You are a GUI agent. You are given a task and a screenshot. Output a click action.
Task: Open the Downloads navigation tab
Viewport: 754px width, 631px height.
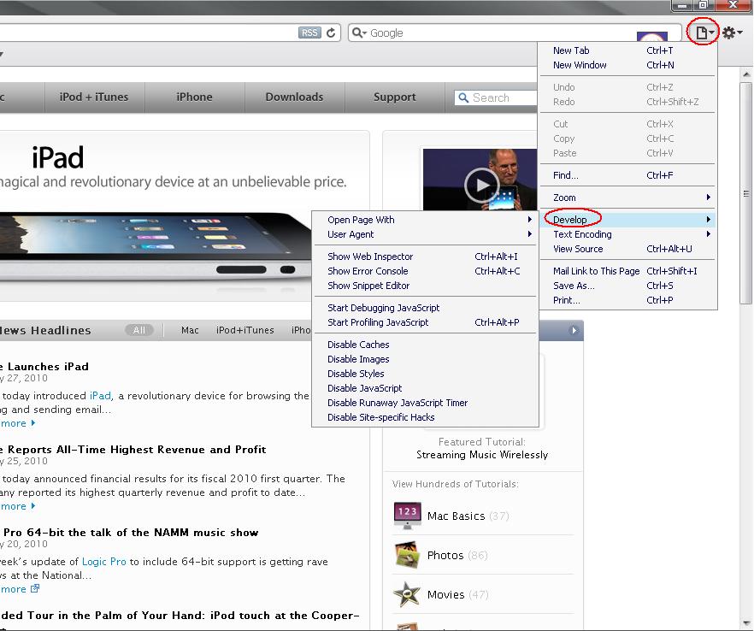click(294, 97)
